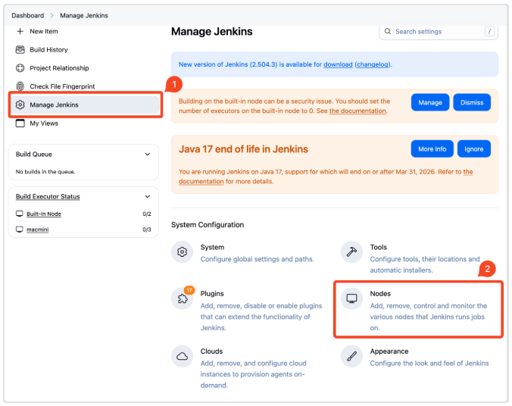
Task: Open the Tools configuration title
Action: point(379,247)
